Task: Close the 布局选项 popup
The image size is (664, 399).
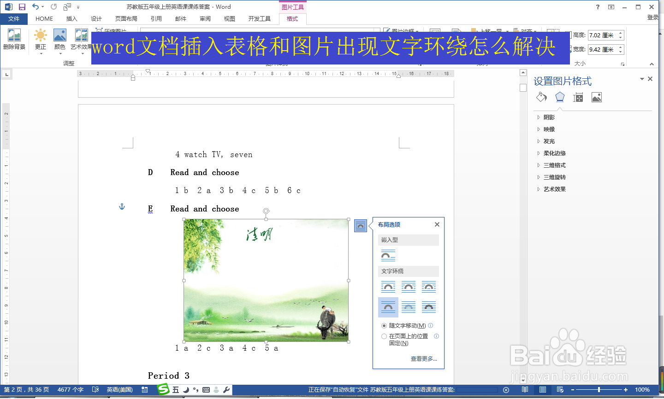Action: (437, 224)
